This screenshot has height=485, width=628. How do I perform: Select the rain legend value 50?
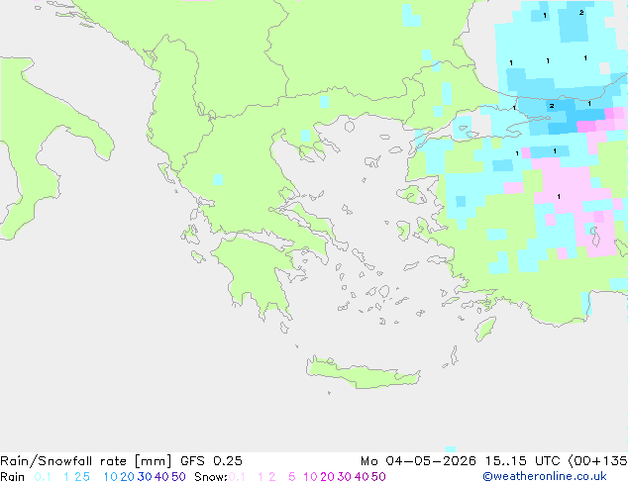point(178,477)
